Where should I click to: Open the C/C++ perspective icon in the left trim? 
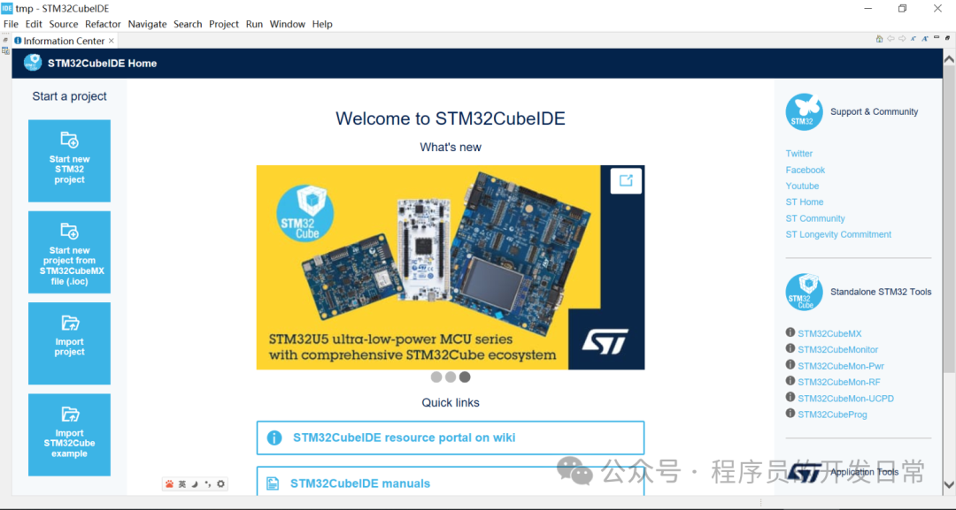pyautogui.click(x=5, y=51)
